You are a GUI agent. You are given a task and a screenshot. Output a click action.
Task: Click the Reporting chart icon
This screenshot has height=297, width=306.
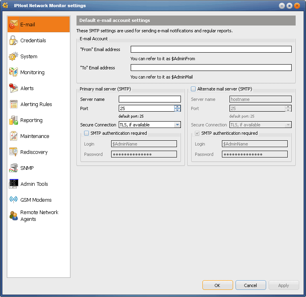14,120
